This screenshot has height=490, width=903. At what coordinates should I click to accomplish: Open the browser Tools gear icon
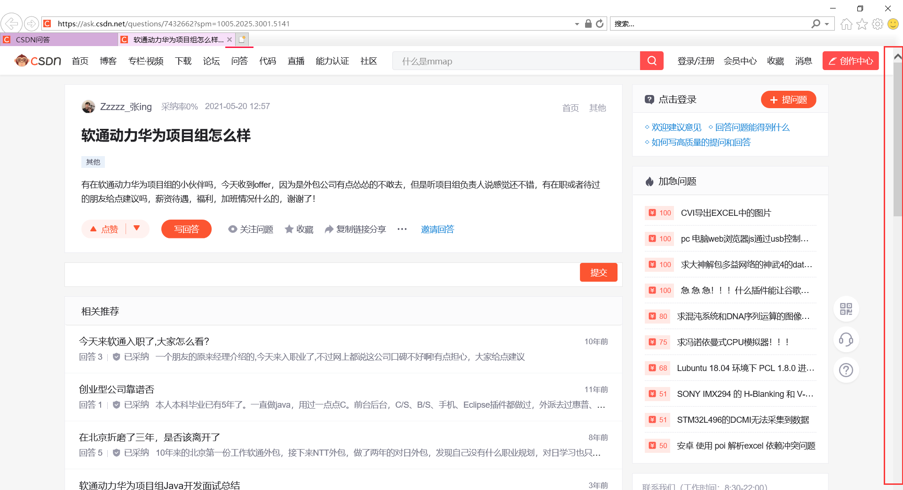(878, 24)
